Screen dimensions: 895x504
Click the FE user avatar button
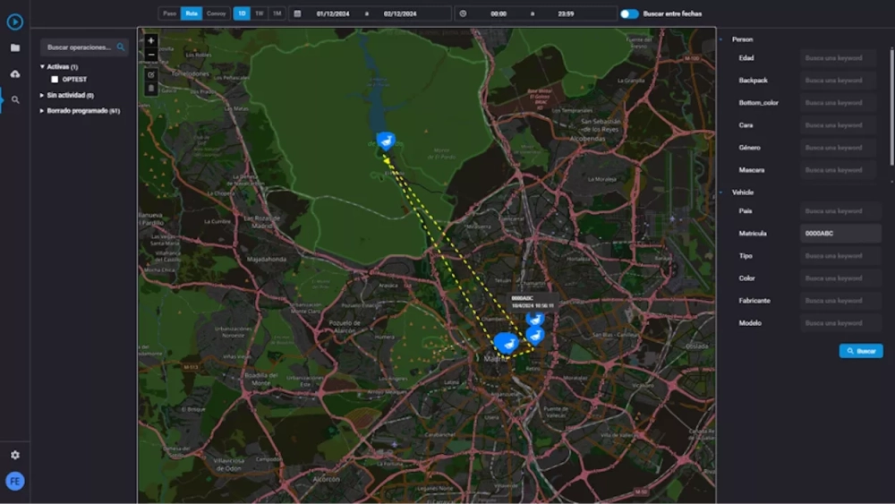14,482
